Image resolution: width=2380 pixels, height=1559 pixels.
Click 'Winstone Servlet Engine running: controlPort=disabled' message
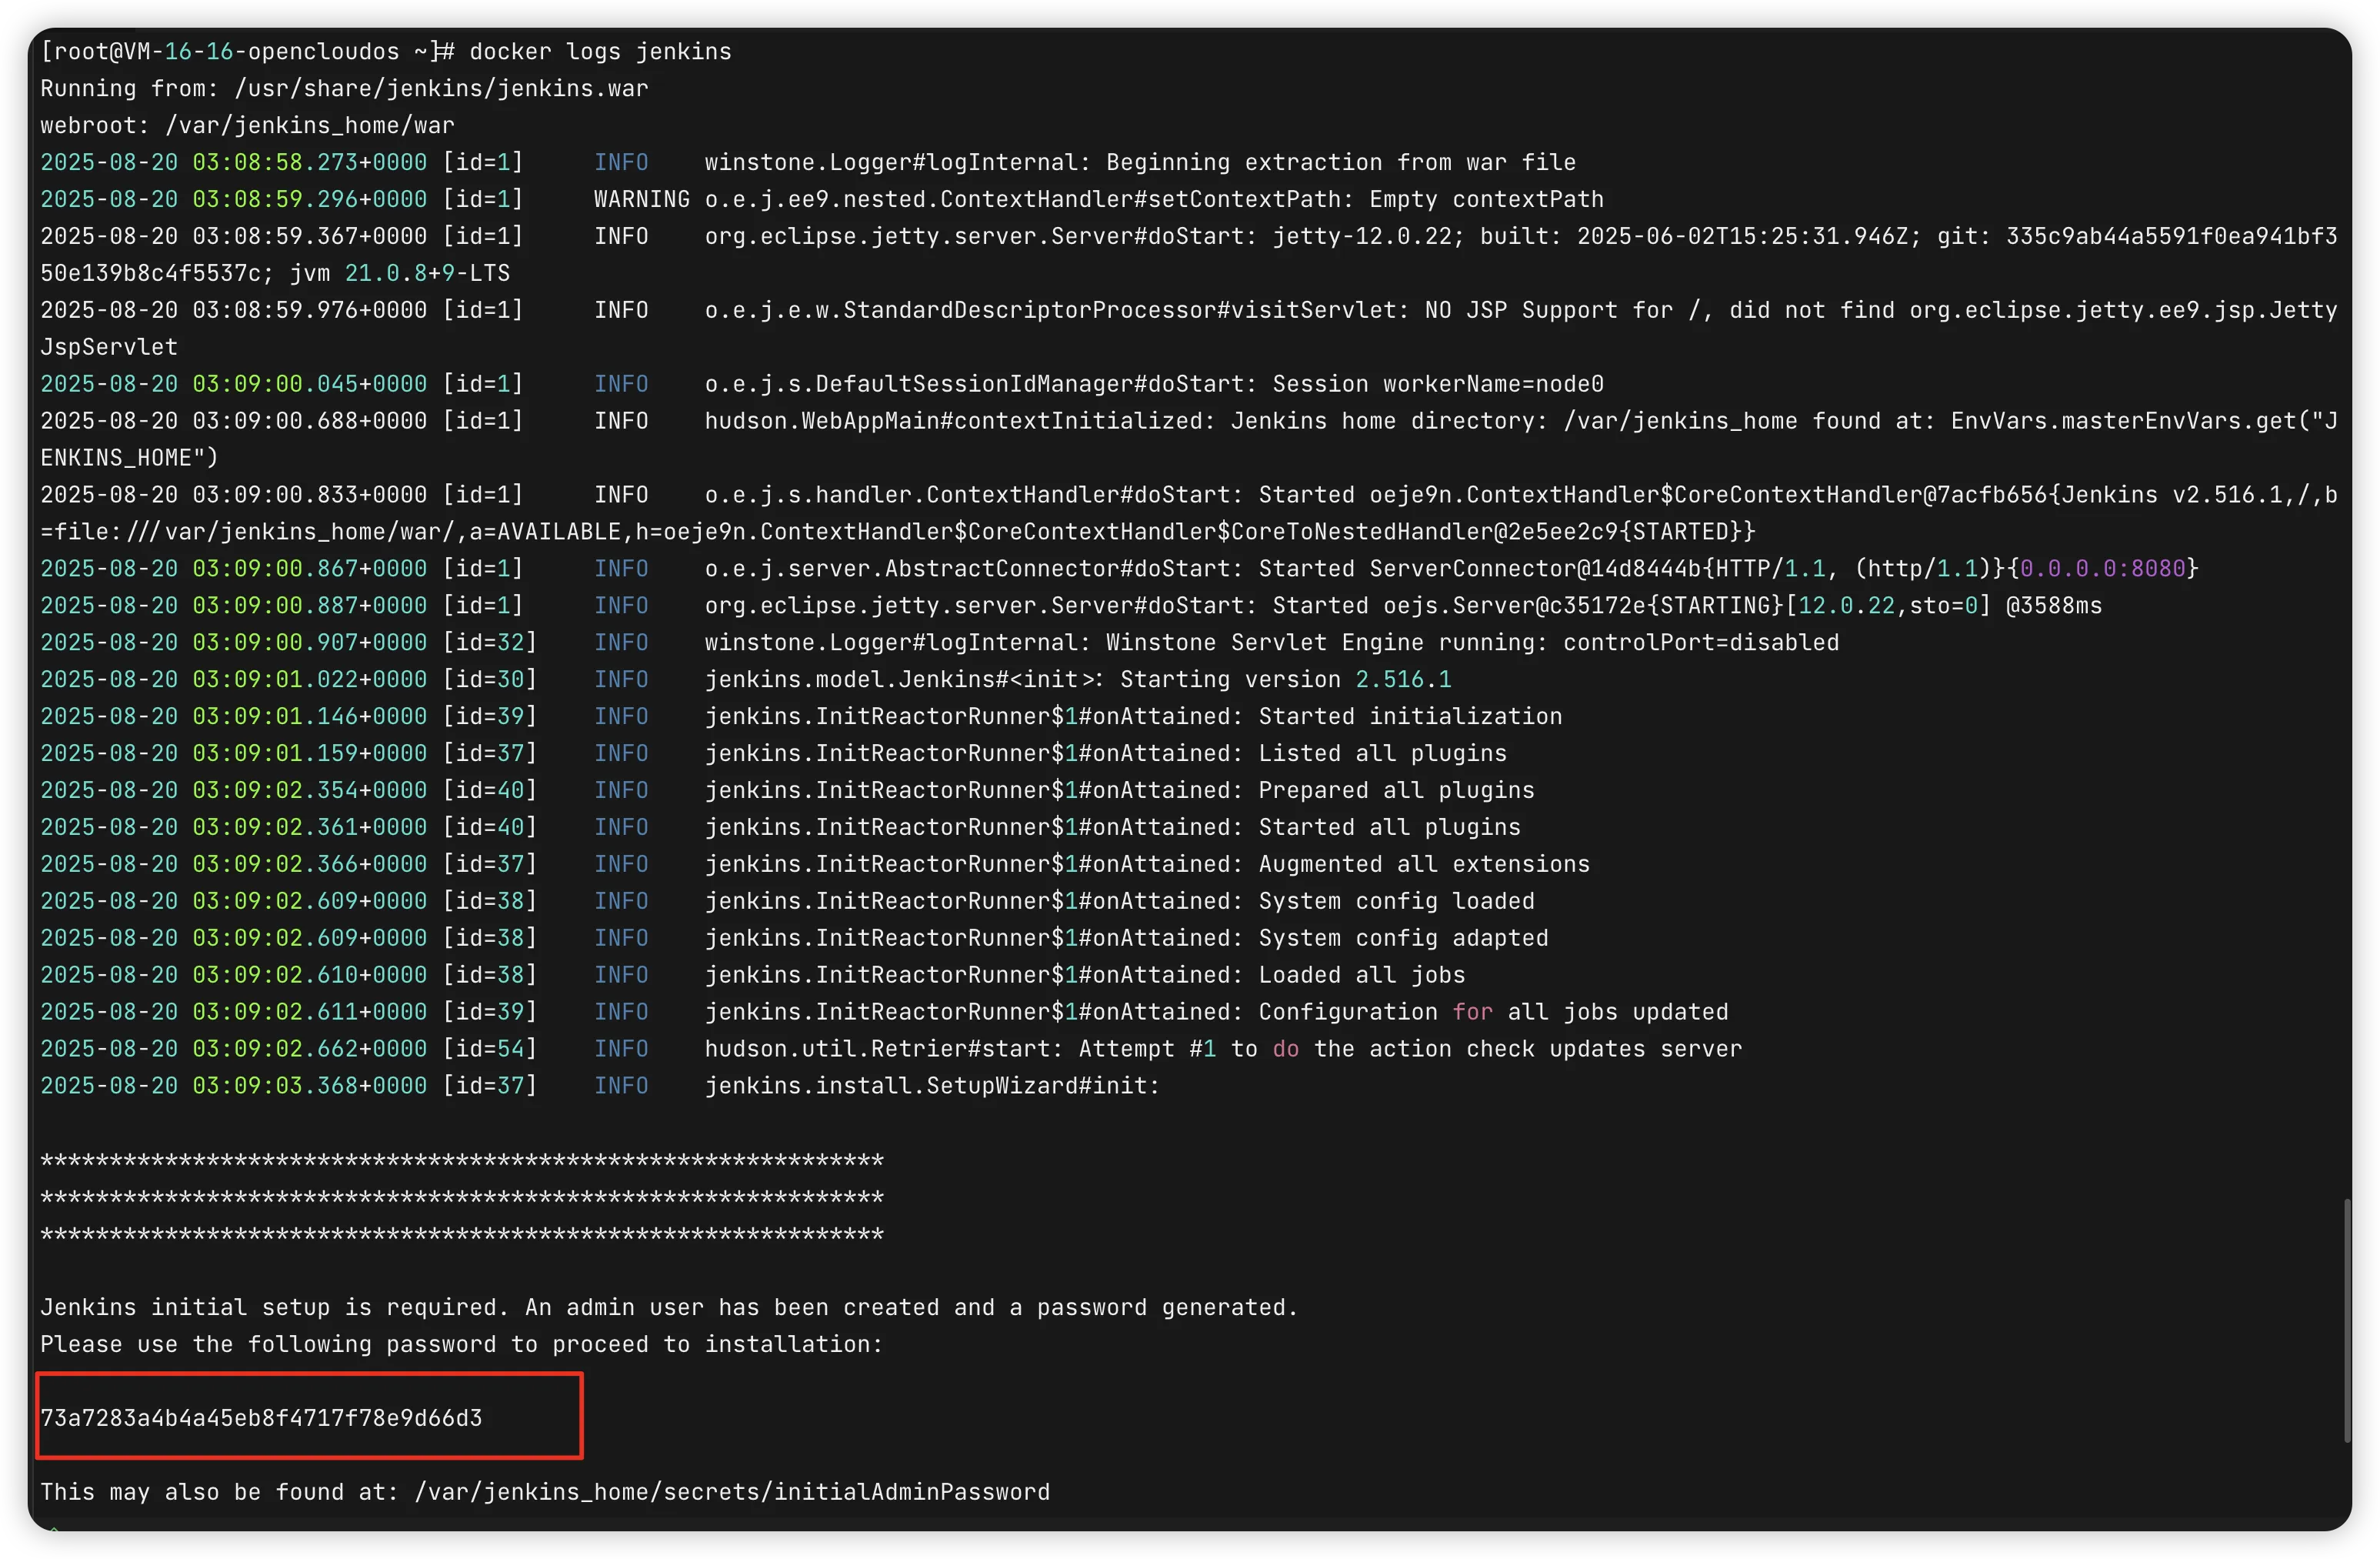[1472, 643]
